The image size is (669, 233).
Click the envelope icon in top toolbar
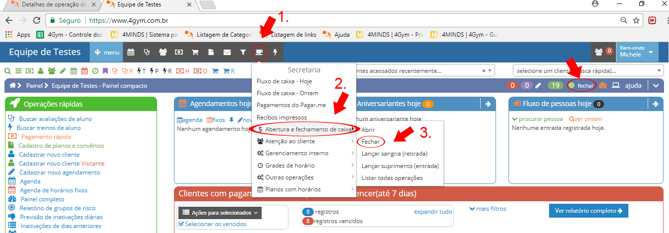point(227,52)
